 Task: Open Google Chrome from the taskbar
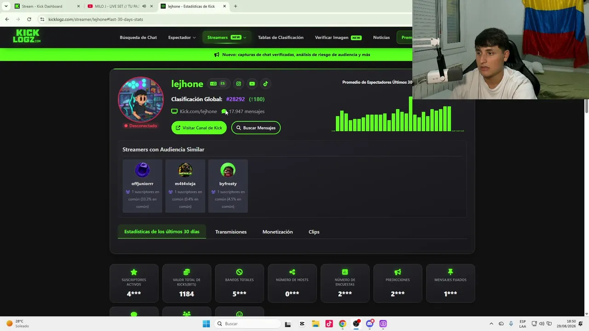pos(342,324)
